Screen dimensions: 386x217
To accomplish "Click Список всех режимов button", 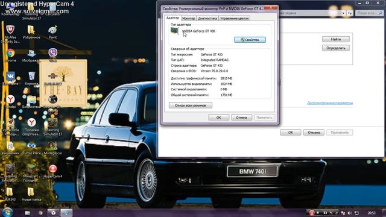I will [191, 105].
